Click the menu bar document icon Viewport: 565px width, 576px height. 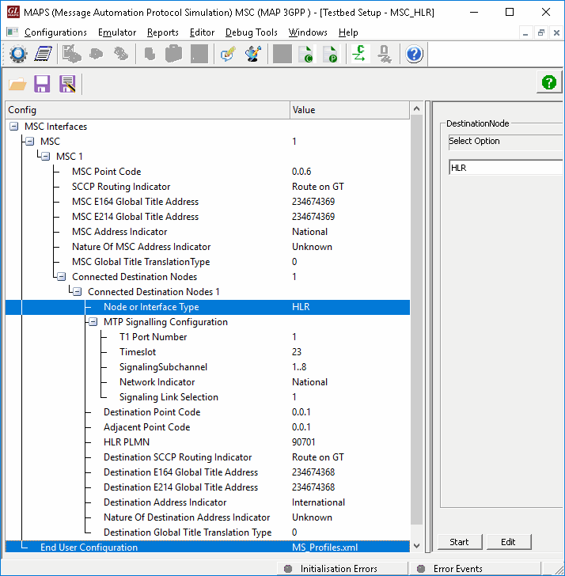(13, 32)
